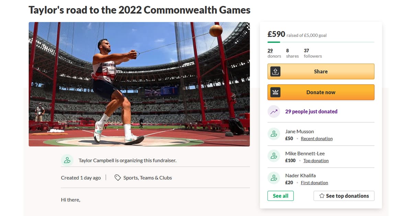Open the hammer thrower campaign photo
The width and height of the screenshot is (412, 216).
pyautogui.click(x=139, y=84)
